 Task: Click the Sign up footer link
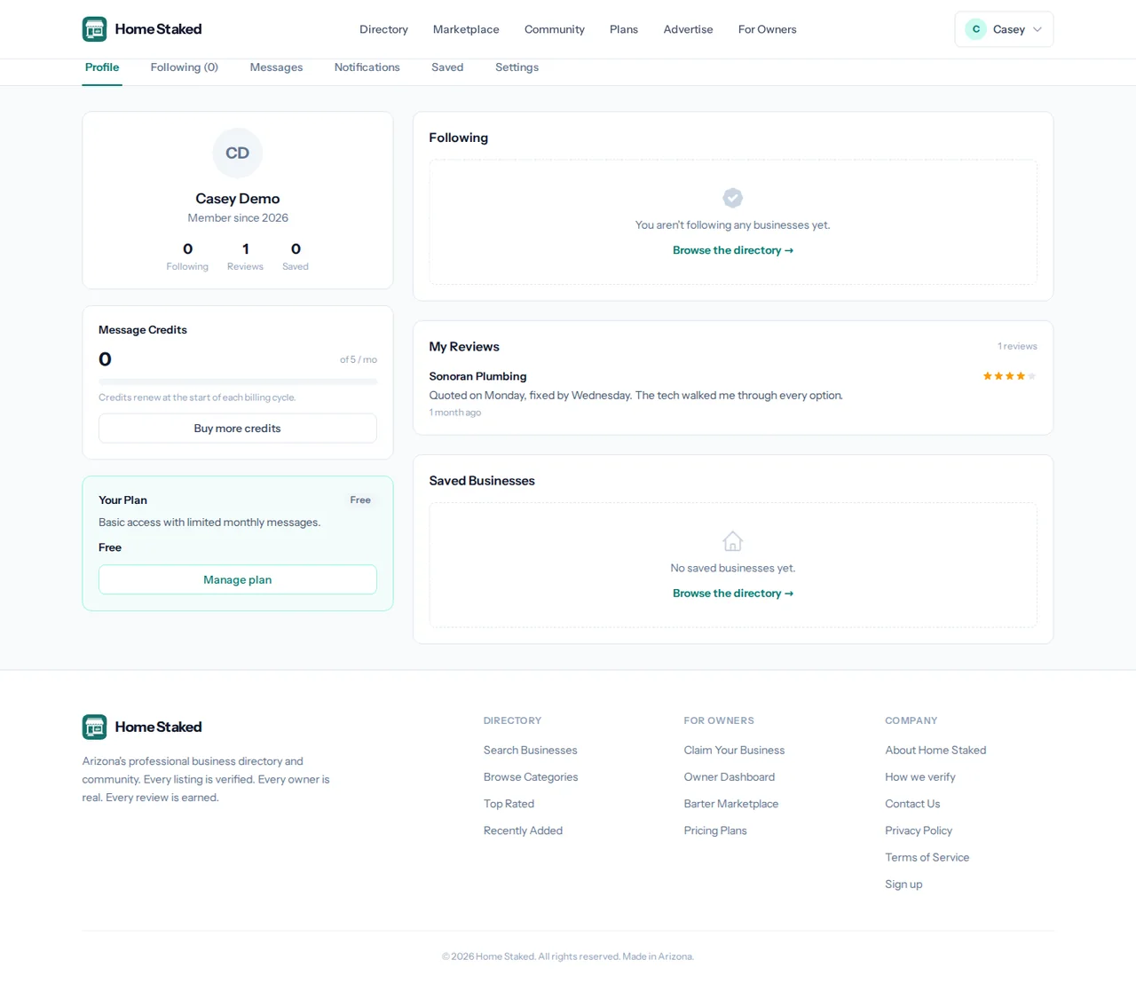903,885
